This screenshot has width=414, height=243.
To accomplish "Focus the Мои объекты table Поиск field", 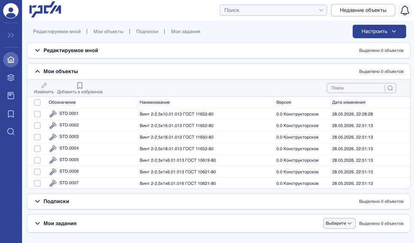I will (x=356, y=88).
